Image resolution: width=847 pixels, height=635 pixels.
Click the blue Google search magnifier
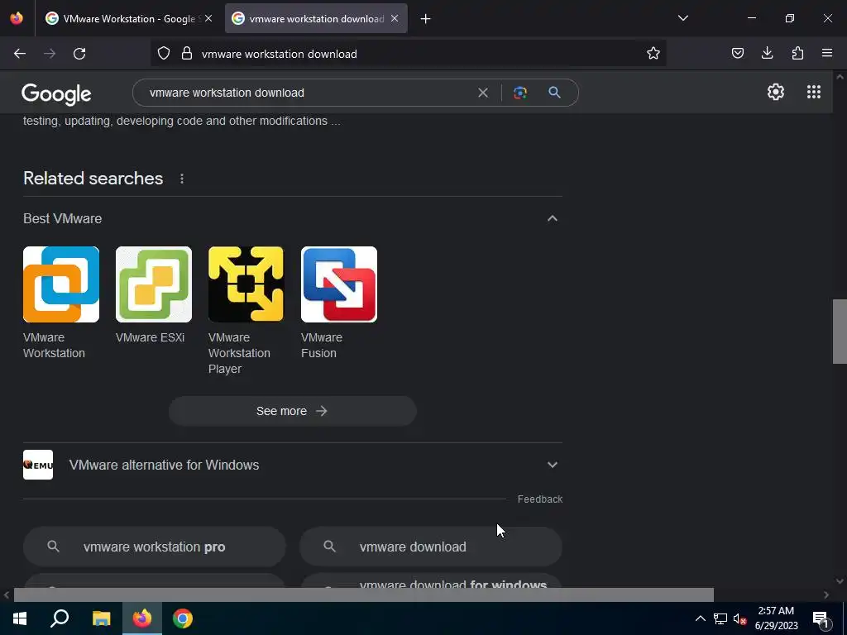click(x=554, y=93)
